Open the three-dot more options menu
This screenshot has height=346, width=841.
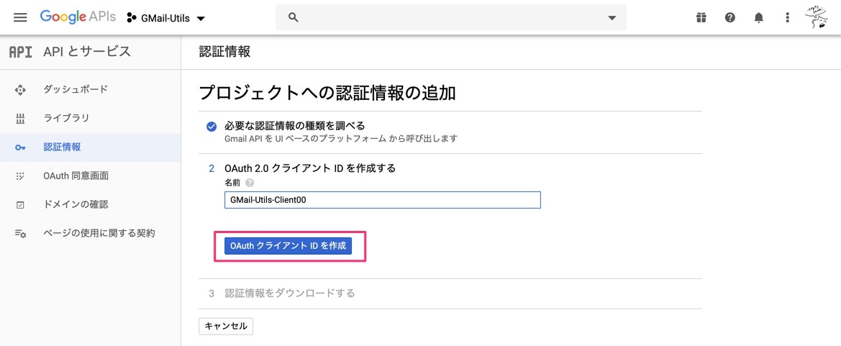coord(787,18)
